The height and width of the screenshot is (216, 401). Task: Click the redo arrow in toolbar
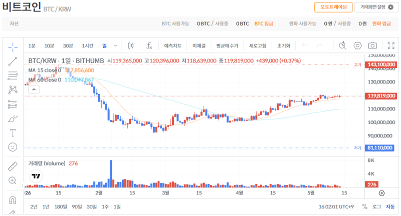pos(320,45)
